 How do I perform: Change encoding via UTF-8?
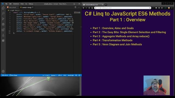[60, 75]
